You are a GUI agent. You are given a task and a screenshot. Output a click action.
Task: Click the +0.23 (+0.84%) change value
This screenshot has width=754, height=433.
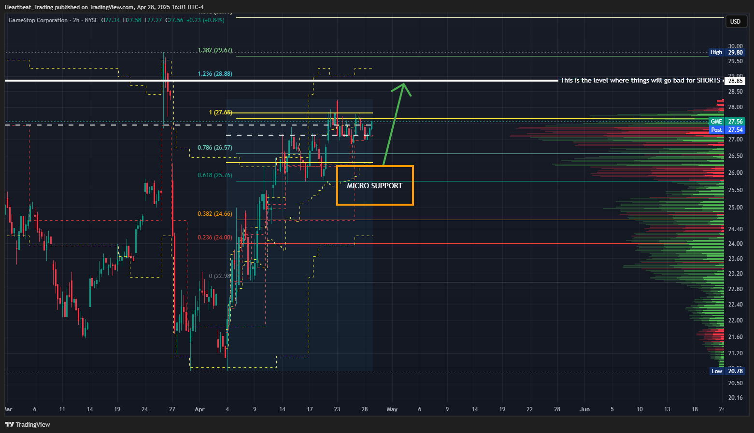(x=205, y=20)
